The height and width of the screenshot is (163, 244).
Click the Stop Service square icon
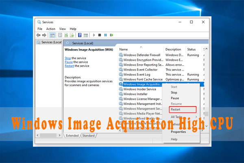pyautogui.click(x=100, y=35)
